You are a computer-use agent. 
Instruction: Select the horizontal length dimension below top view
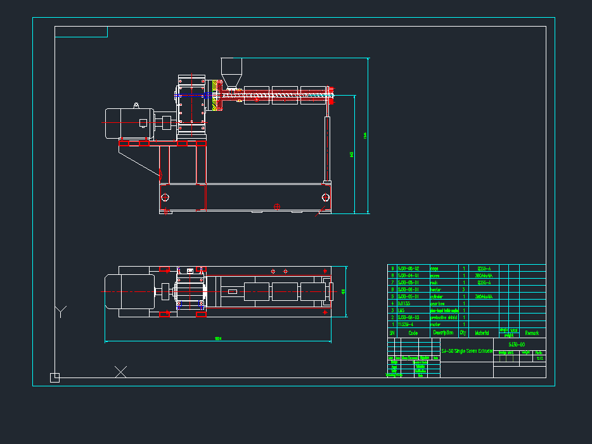[218, 339]
